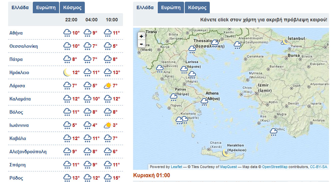Open the OpenStreetMap contributors link
Viewport: 334px width, 182px height.
[275, 167]
